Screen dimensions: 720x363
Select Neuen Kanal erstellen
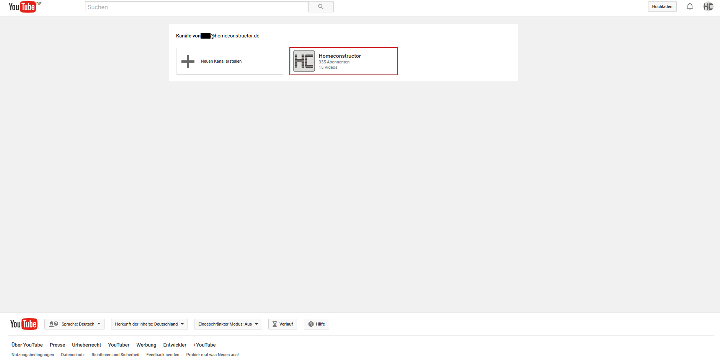(230, 61)
